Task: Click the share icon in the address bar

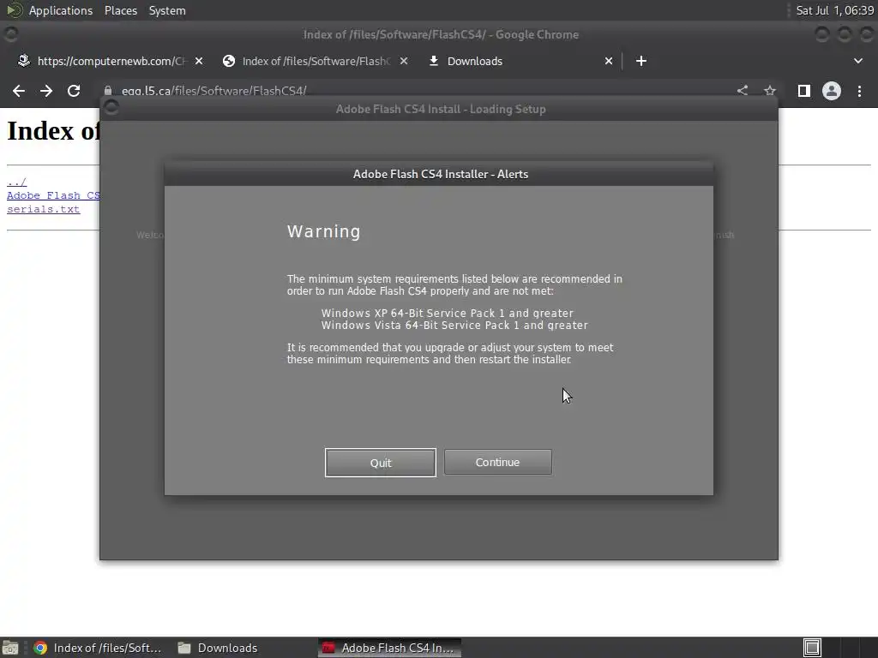Action: pyautogui.click(x=743, y=91)
